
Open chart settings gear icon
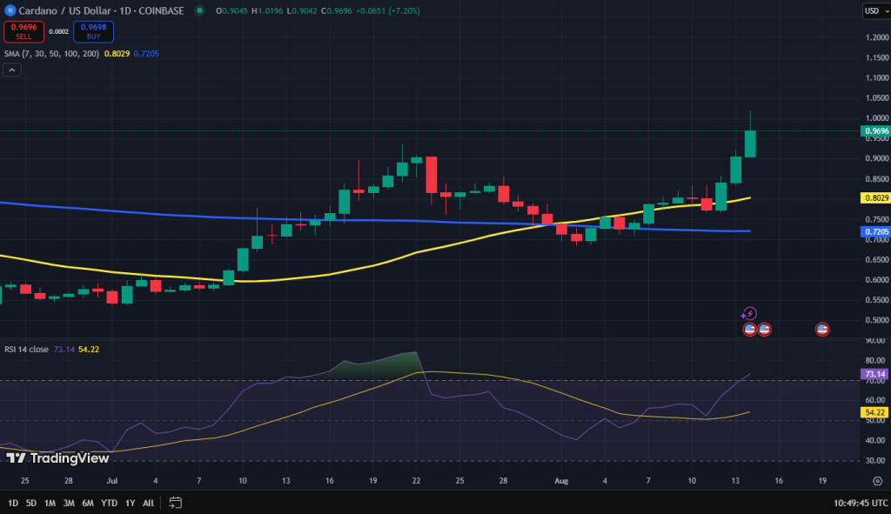[x=877, y=481]
